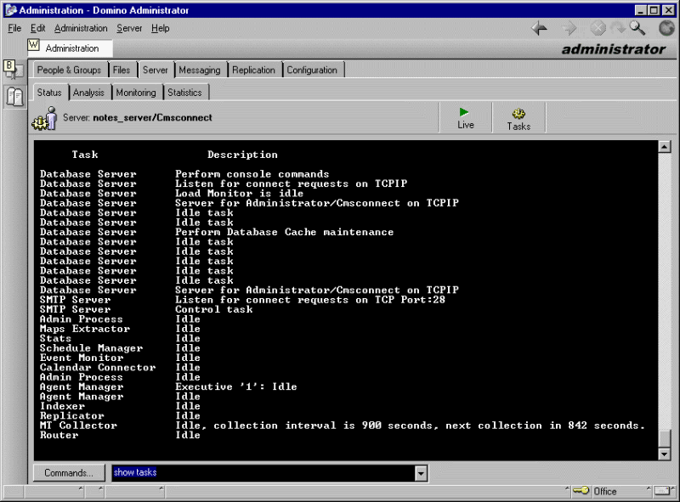
Task: Click the Tasks button label
Action: coord(518,127)
